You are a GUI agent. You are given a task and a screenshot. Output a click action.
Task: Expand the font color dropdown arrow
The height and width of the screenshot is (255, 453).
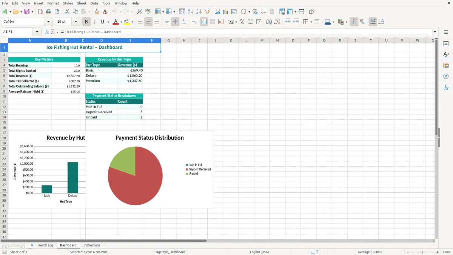pos(121,22)
